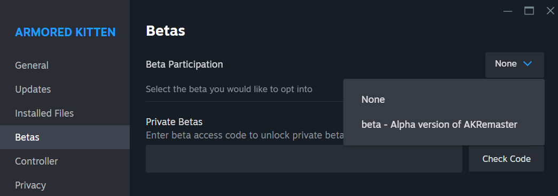Minimize the properties window

point(508,11)
